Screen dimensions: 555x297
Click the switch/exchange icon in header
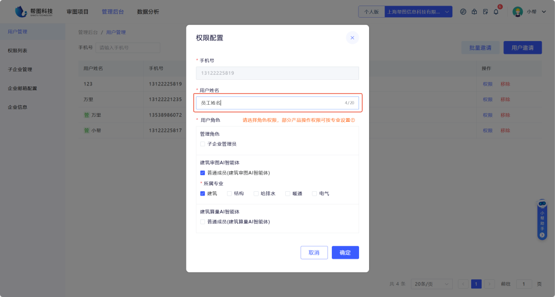463,12
